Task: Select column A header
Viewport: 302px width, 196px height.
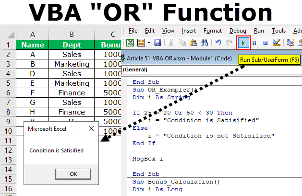Action: (33, 35)
